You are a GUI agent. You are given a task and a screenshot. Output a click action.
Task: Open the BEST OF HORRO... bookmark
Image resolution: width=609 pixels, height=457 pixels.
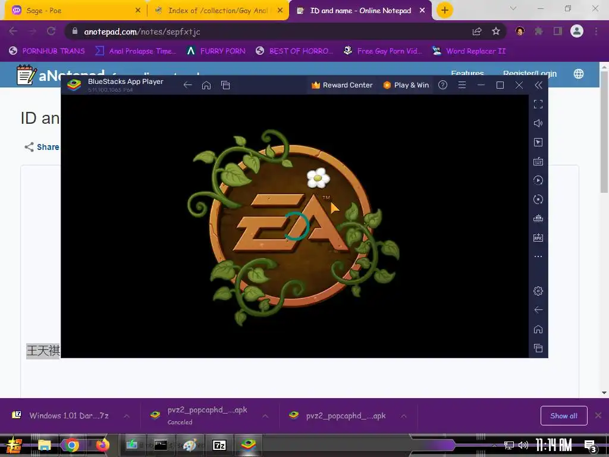(294, 51)
